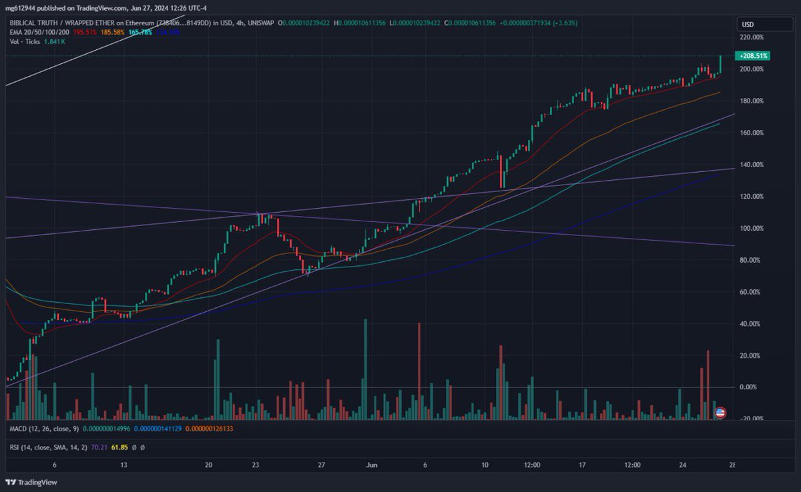Click the flag emoji sticker on the chart

[722, 413]
